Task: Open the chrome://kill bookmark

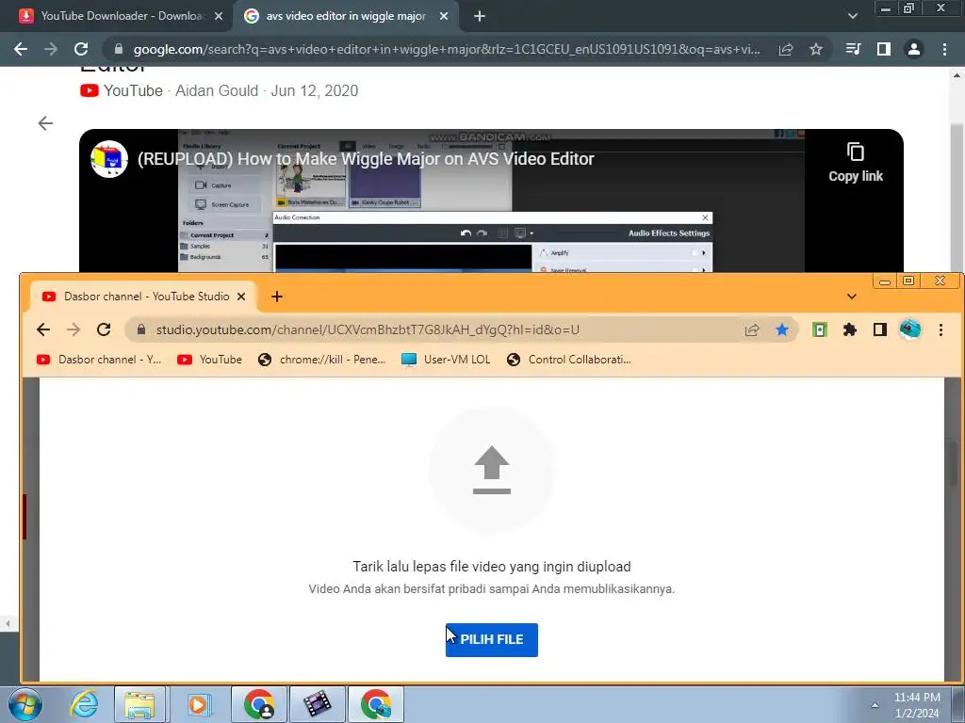Action: click(x=322, y=360)
